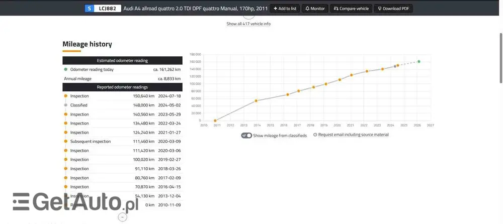Open the Monitor vehicle notification button
The height and width of the screenshot is (224, 503).
(315, 9)
